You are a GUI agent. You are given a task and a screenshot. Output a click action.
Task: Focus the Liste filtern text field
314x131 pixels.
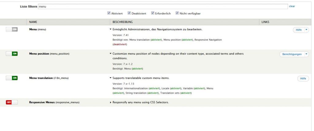163,6
